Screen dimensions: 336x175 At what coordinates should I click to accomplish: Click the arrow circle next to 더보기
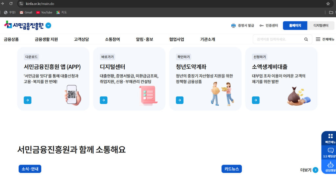(315, 170)
